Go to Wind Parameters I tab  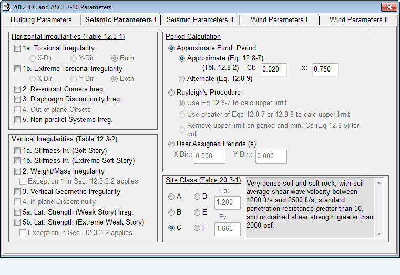(x=279, y=19)
